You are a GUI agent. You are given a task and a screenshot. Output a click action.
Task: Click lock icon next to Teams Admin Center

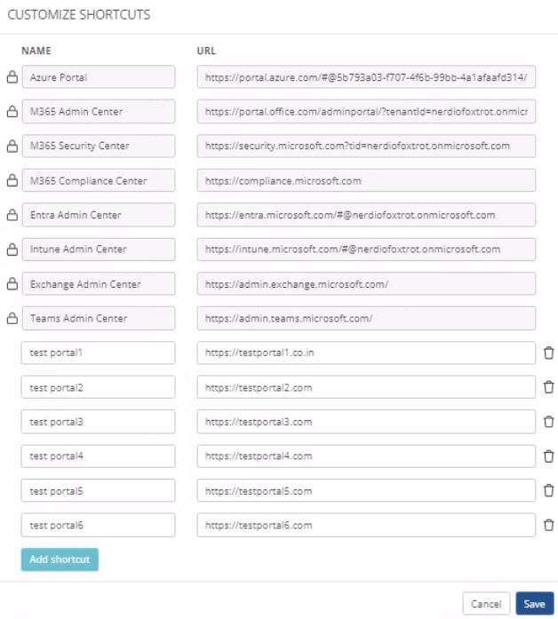[x=12, y=318]
